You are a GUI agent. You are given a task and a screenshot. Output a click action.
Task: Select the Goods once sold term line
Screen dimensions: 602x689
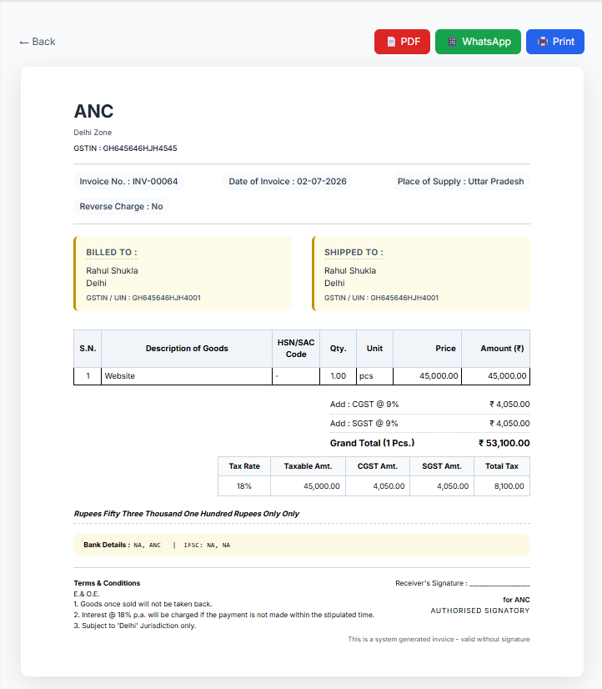coord(143,604)
